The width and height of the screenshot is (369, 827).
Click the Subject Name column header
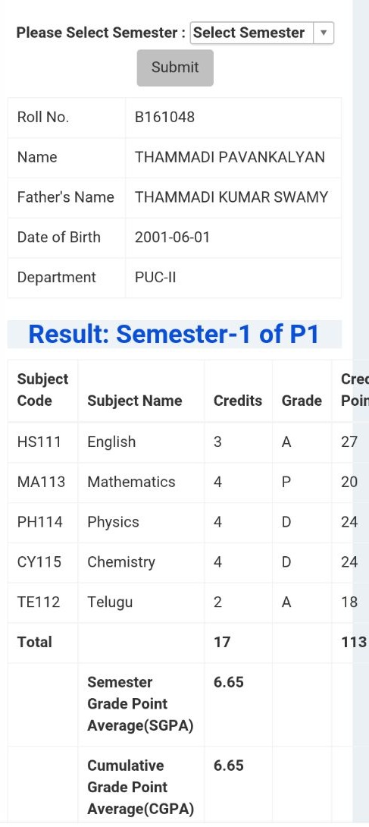pyautogui.click(x=135, y=401)
